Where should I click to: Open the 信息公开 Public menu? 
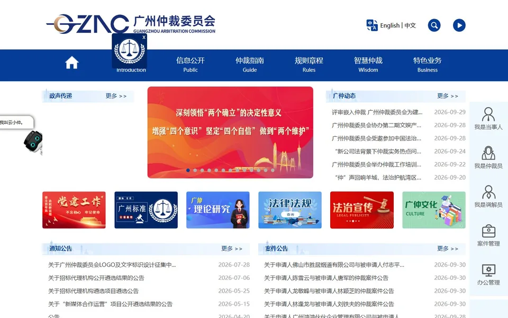coord(190,65)
